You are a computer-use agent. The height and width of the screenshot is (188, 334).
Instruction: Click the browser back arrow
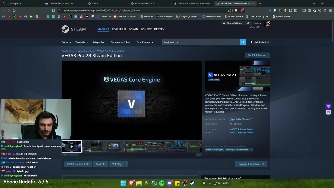tap(4, 10)
